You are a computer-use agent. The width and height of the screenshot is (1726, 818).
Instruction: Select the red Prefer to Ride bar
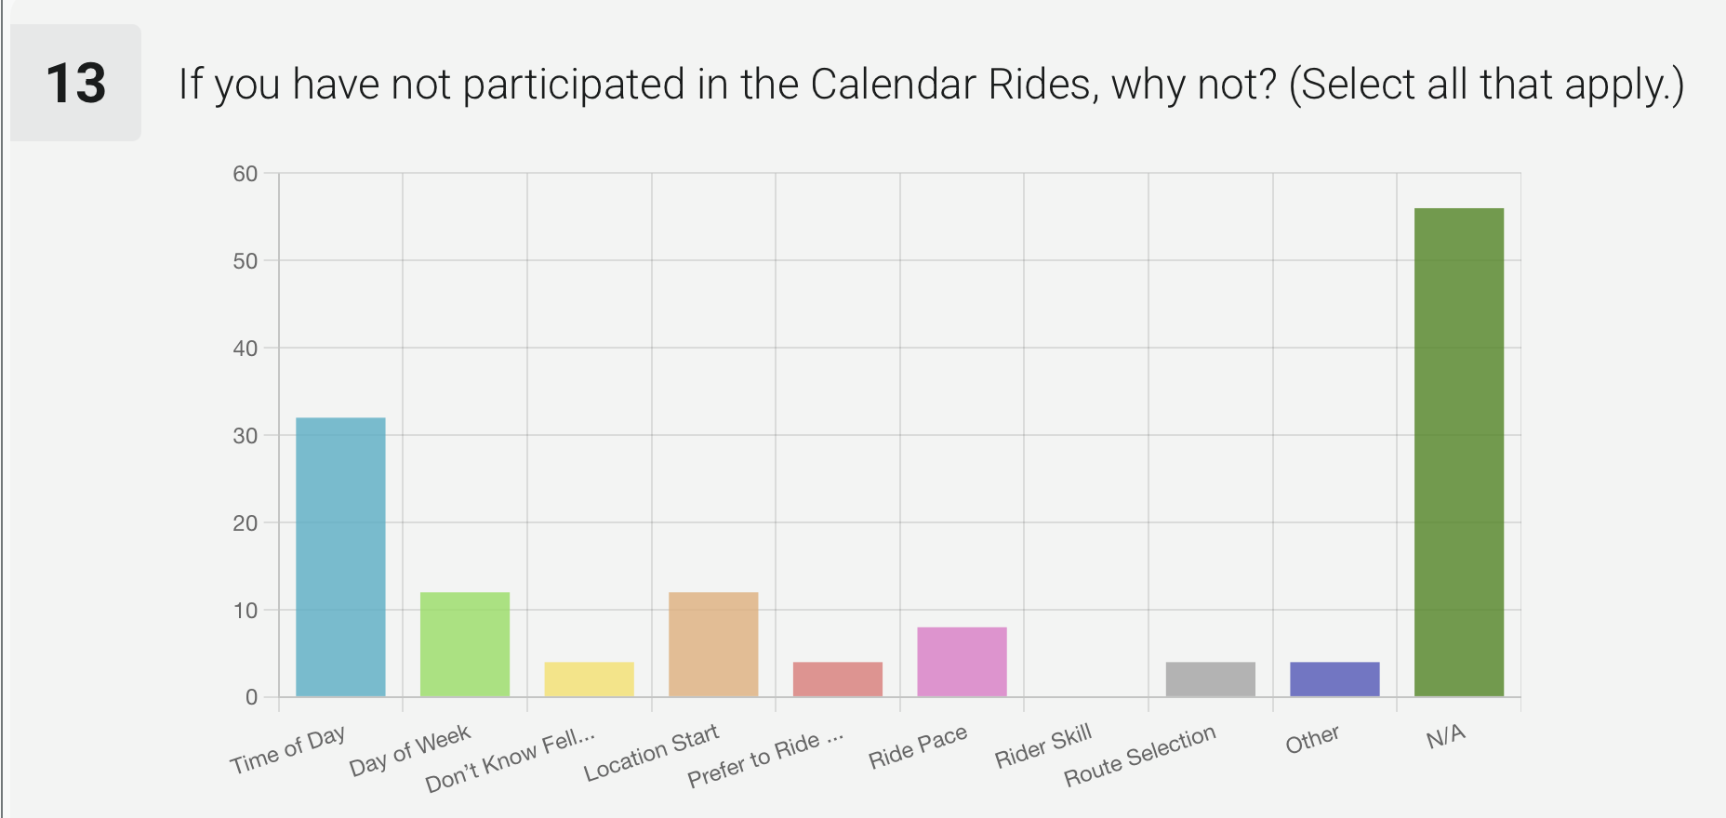tap(837, 679)
